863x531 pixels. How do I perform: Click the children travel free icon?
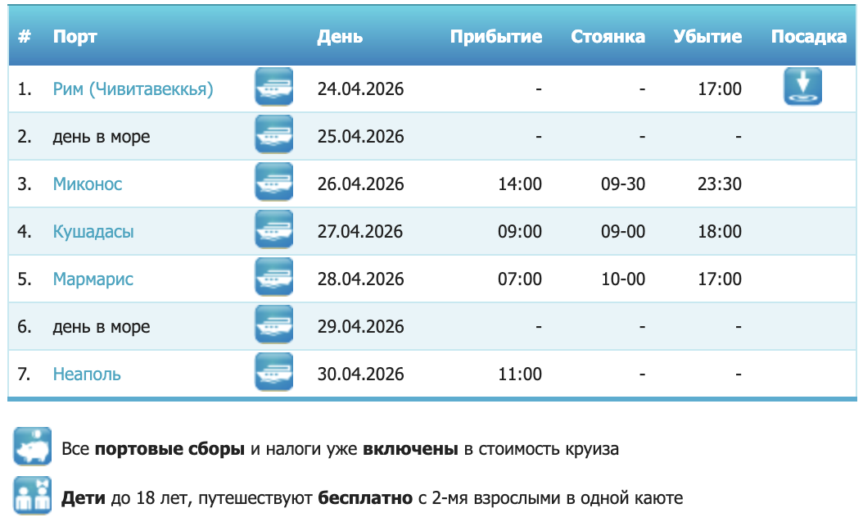[x=32, y=496]
